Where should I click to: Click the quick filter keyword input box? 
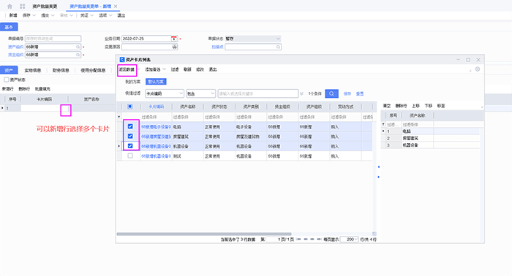tap(258, 93)
